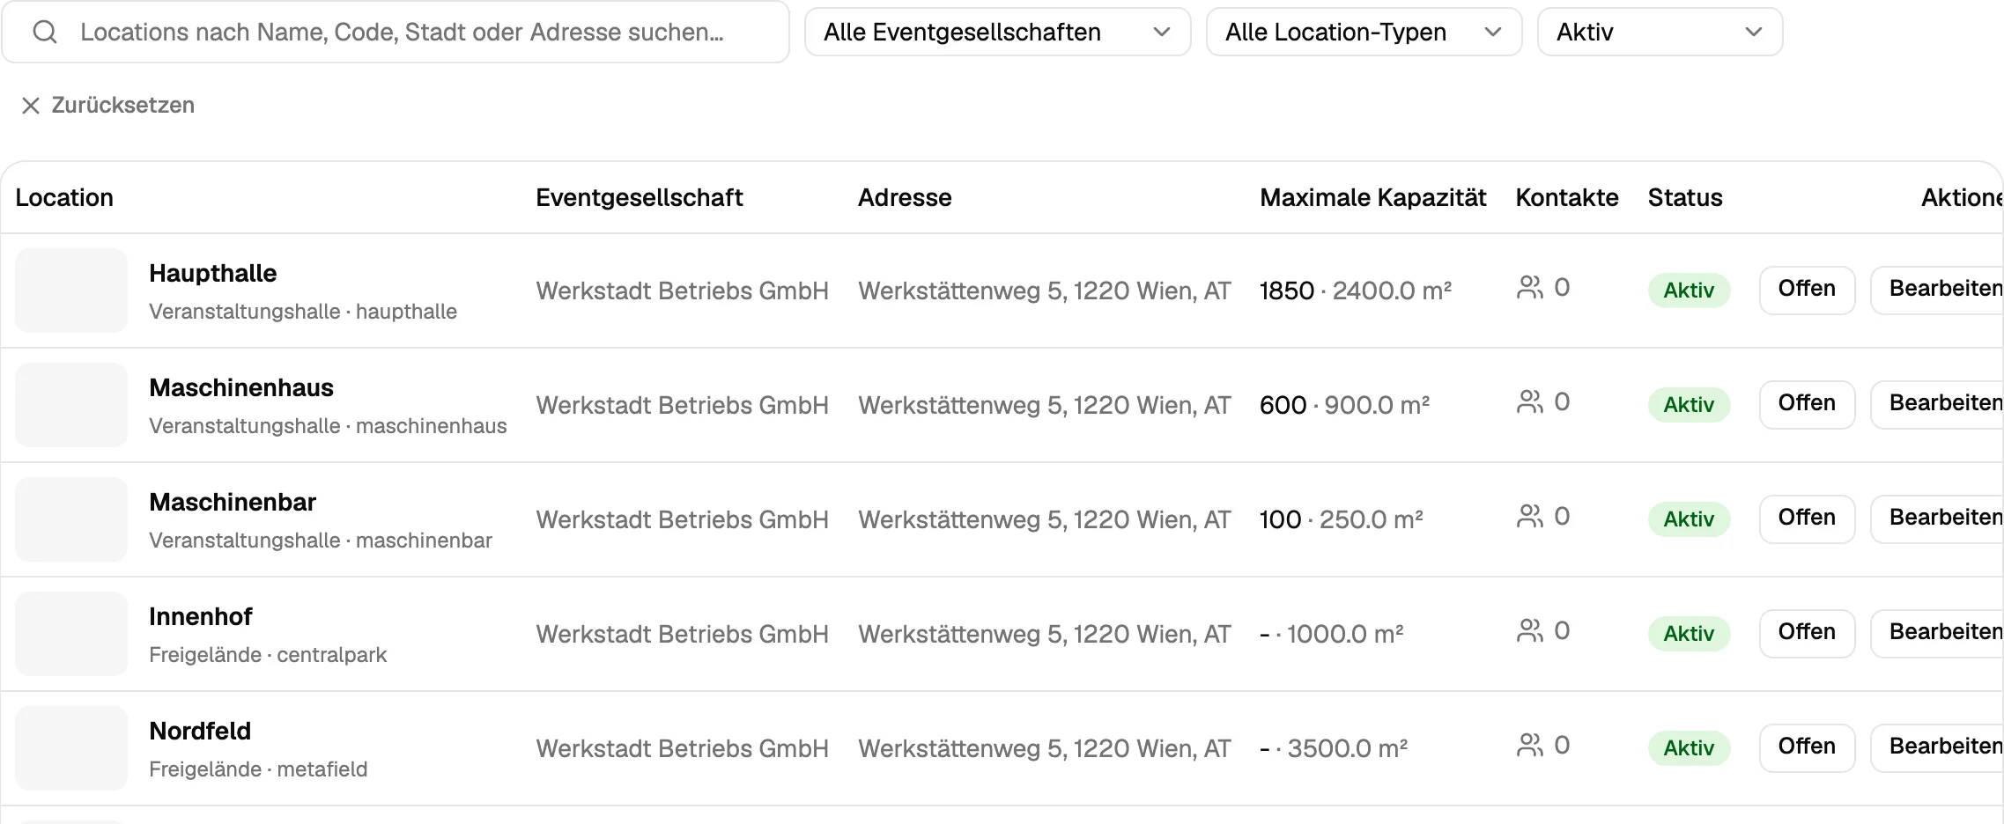Click the Aktiv badge in Maschinenhaus row
The width and height of the screenshot is (2004, 824).
pos(1689,405)
